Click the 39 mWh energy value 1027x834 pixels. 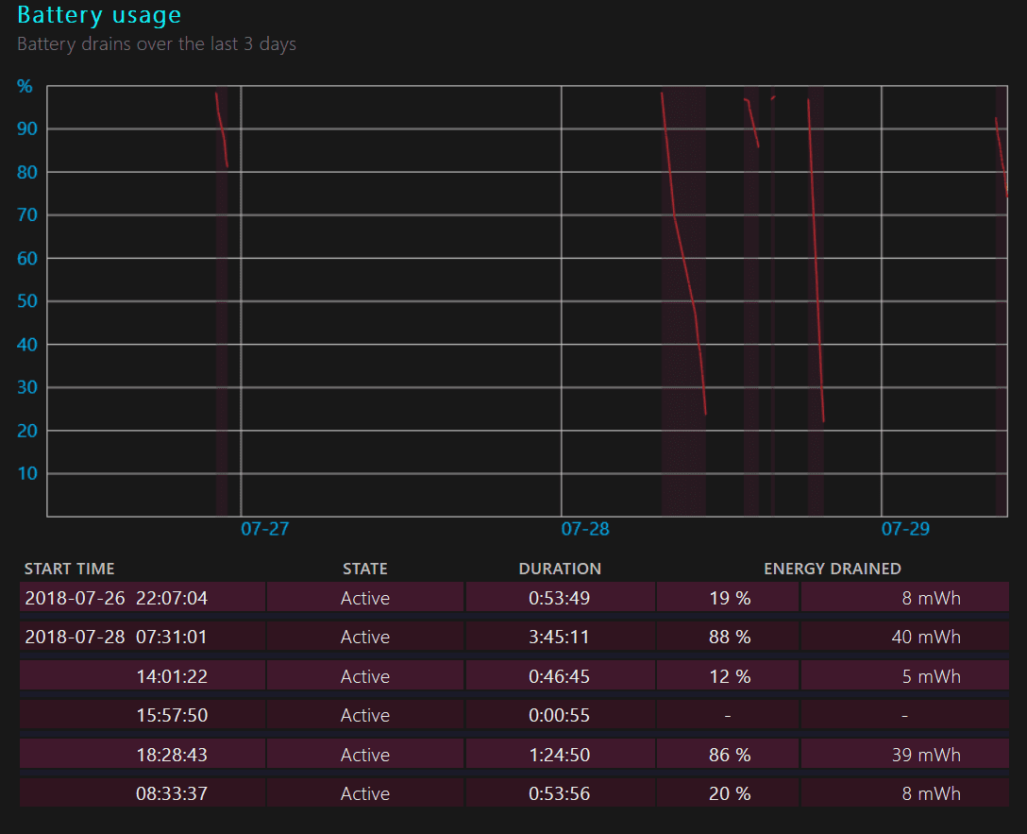click(925, 755)
